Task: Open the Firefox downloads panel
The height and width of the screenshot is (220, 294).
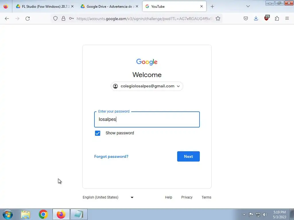Action: (x=256, y=18)
